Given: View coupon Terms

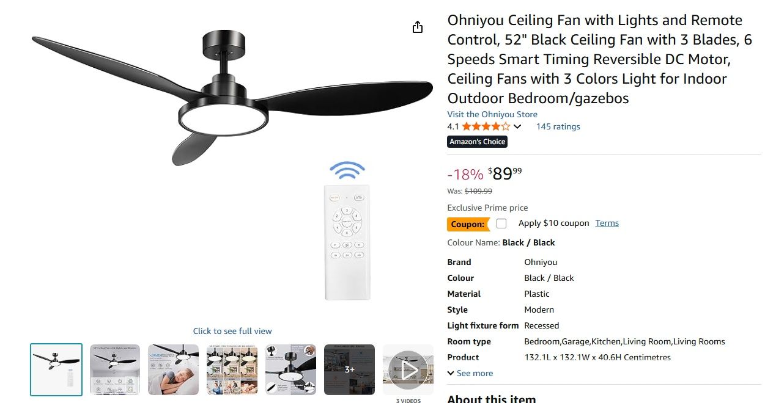Looking at the screenshot, I should click(x=607, y=223).
